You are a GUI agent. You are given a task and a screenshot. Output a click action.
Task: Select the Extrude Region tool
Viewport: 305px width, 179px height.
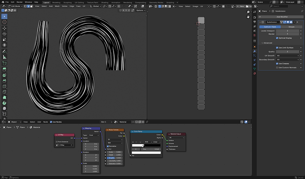(4, 69)
